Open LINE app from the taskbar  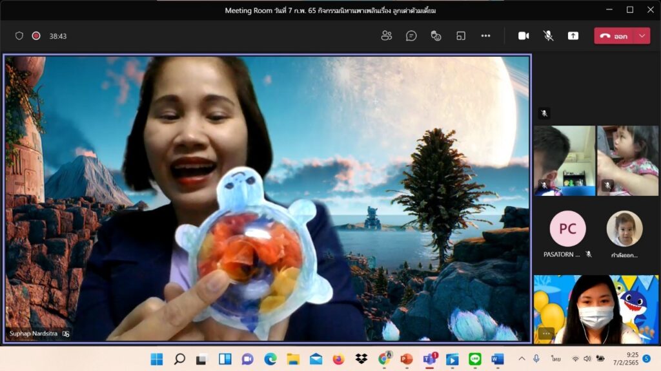point(475,359)
